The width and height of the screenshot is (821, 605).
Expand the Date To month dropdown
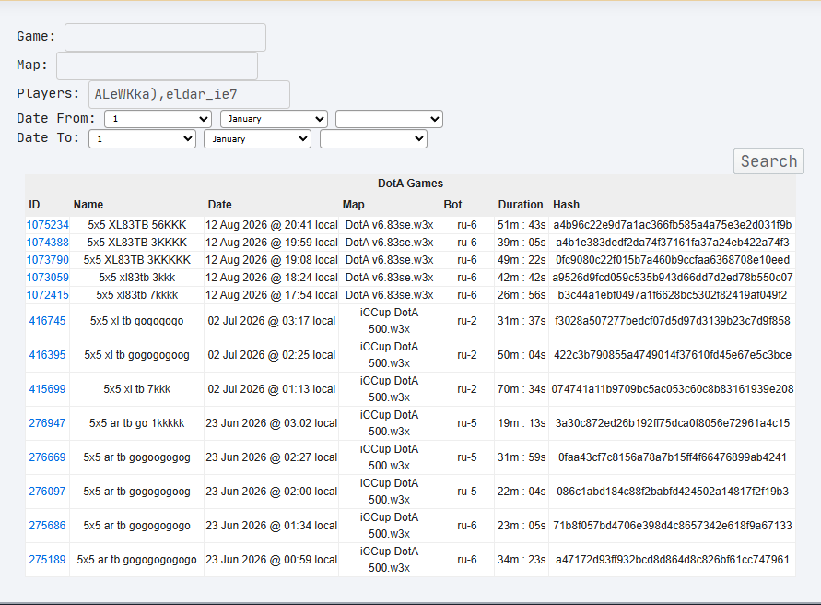tap(258, 139)
